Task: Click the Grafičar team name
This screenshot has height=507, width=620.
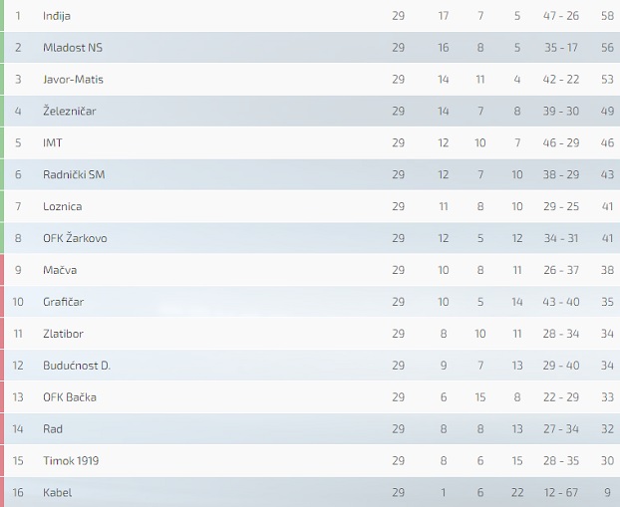Action: tap(63, 302)
